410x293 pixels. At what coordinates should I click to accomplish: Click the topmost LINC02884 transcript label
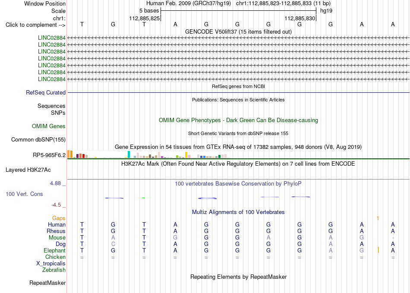pyautogui.click(x=51, y=38)
